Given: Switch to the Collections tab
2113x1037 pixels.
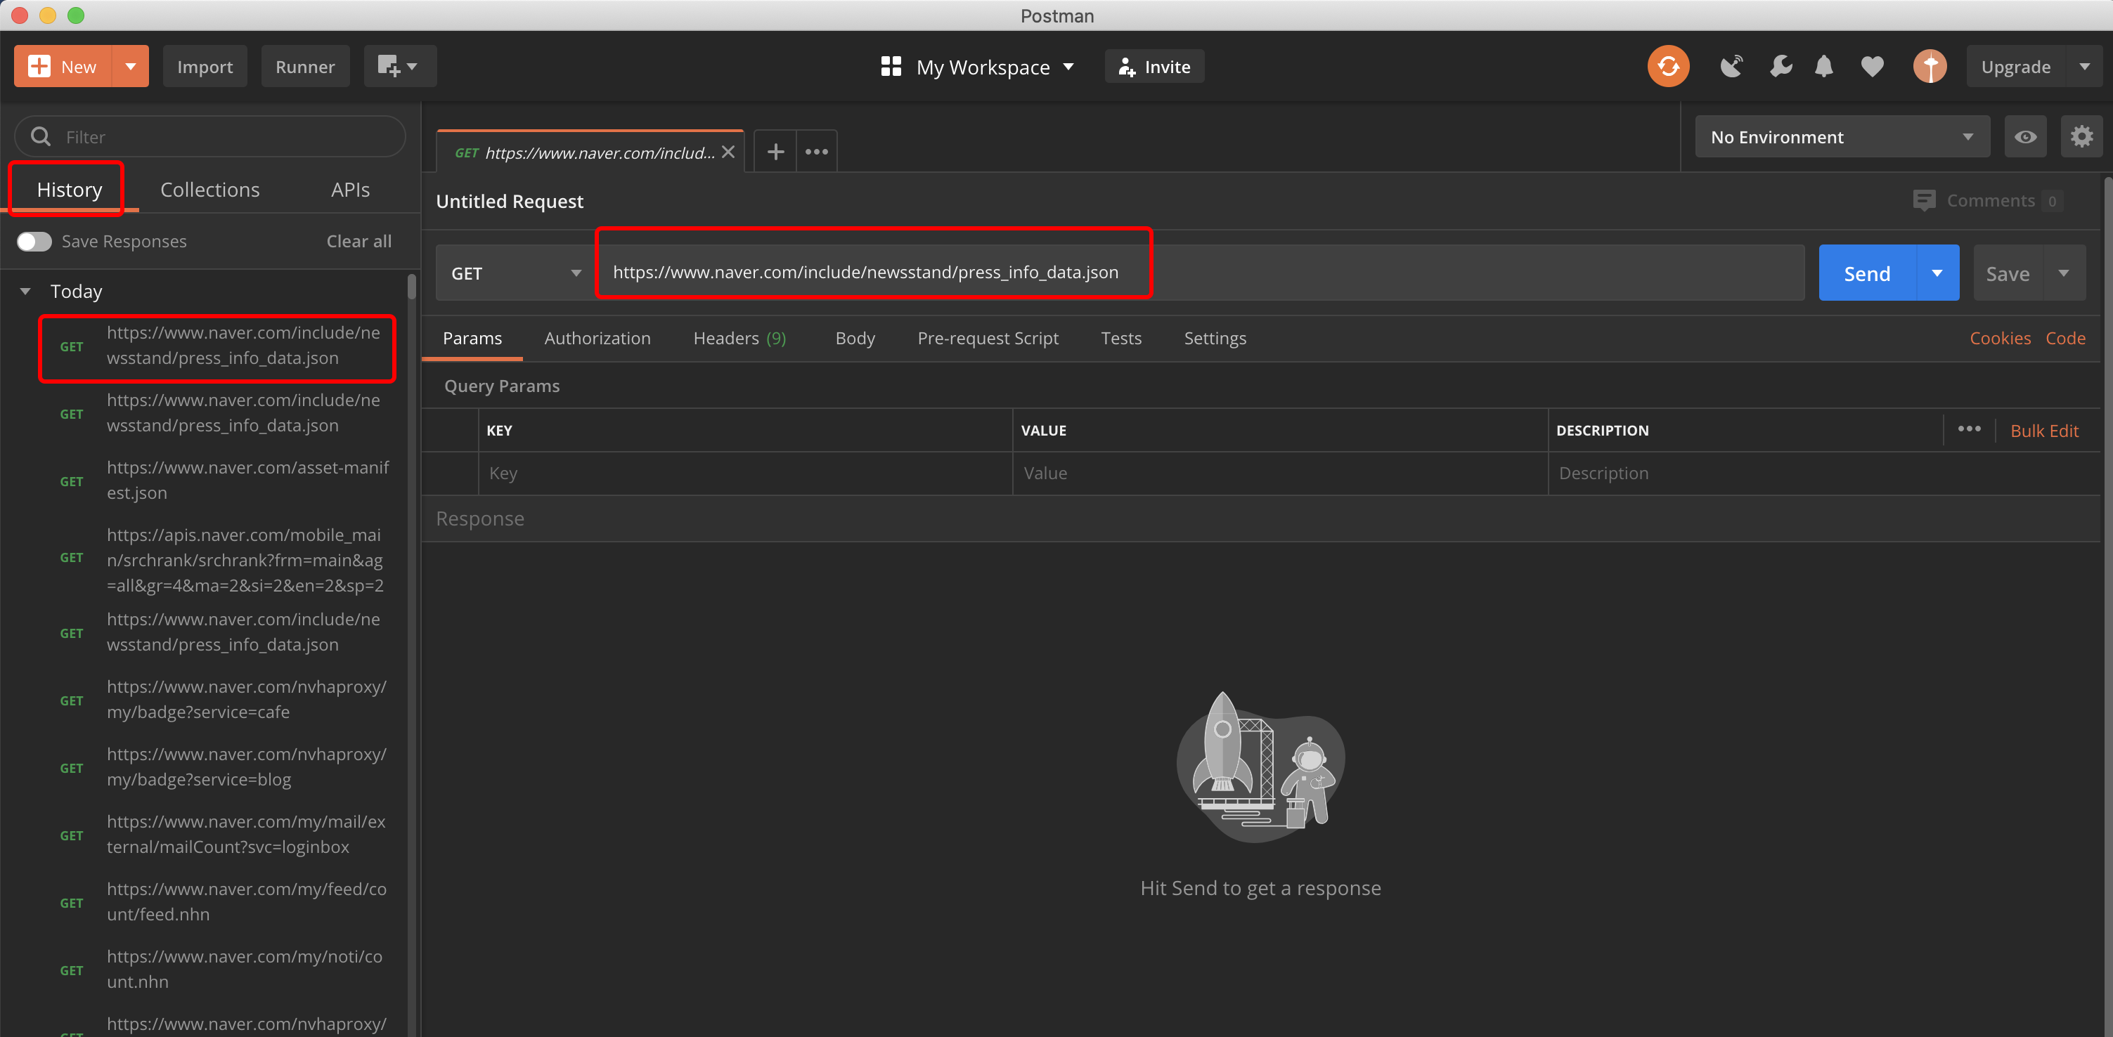Looking at the screenshot, I should pos(210,190).
